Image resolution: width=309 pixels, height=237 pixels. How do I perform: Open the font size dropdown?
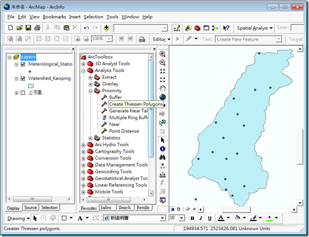[x=182, y=218]
